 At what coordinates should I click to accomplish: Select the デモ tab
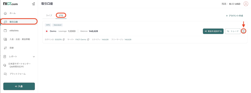61,16
